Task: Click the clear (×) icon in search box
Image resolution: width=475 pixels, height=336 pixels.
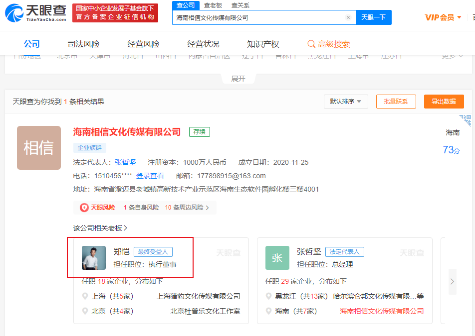Action: pyautogui.click(x=348, y=17)
